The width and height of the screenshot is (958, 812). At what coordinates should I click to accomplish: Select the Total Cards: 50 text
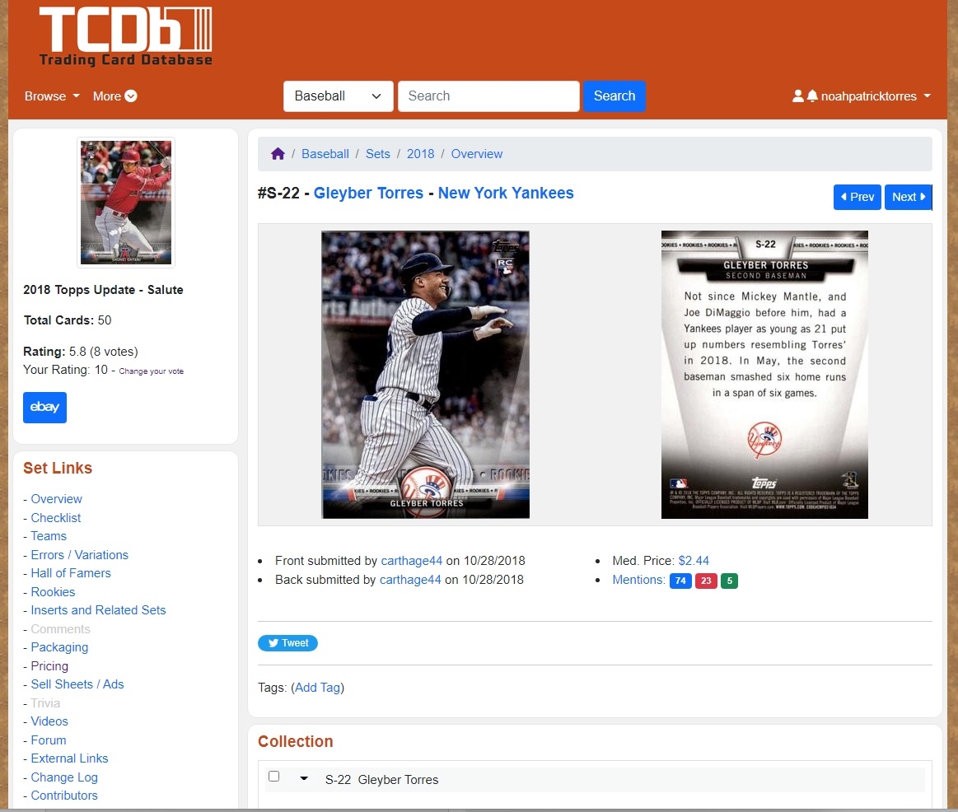pyautogui.click(x=68, y=320)
